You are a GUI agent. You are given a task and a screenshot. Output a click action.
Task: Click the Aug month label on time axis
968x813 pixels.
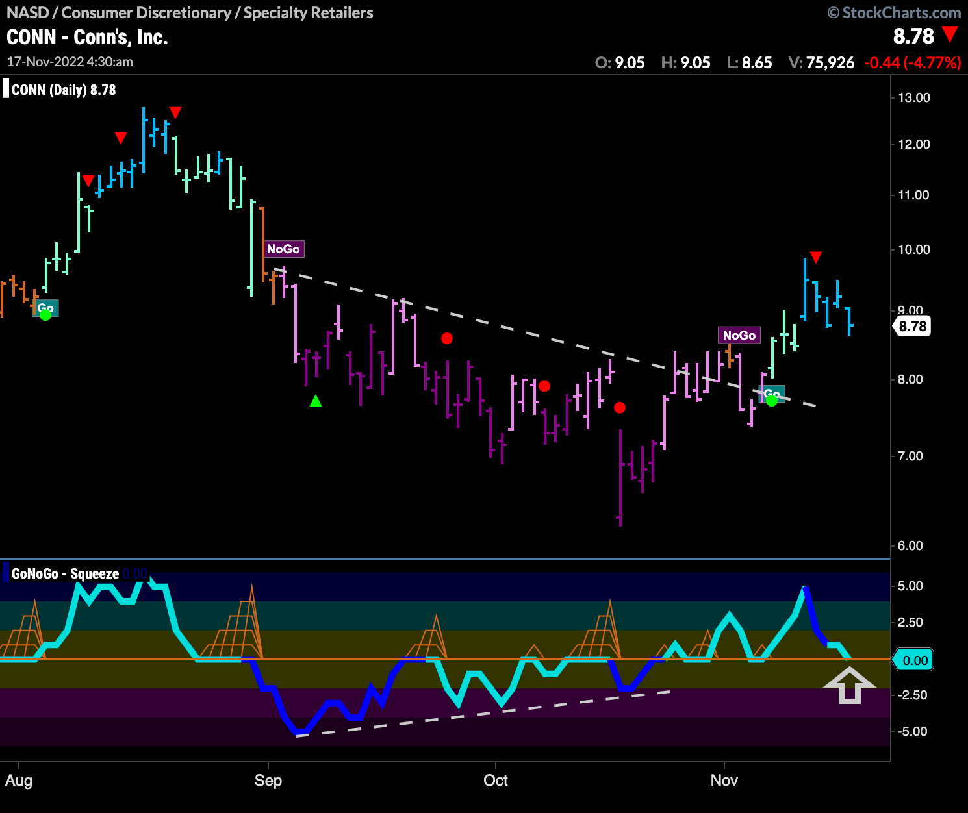click(x=19, y=781)
